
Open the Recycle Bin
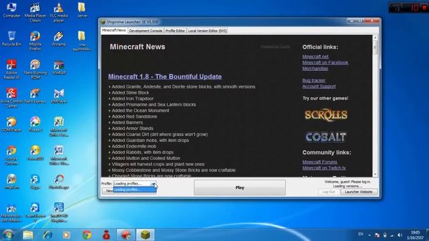coord(11,39)
